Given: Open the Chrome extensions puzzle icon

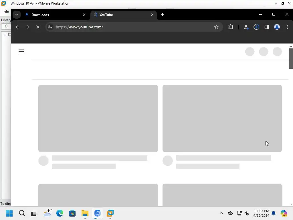Looking at the screenshot, I should point(231,27).
